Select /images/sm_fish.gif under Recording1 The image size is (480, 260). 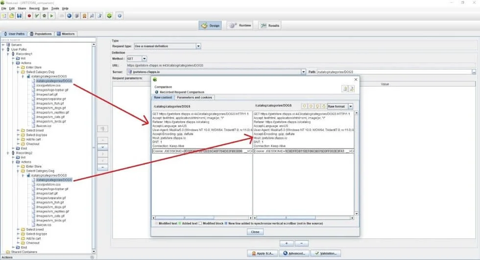(x=50, y=104)
